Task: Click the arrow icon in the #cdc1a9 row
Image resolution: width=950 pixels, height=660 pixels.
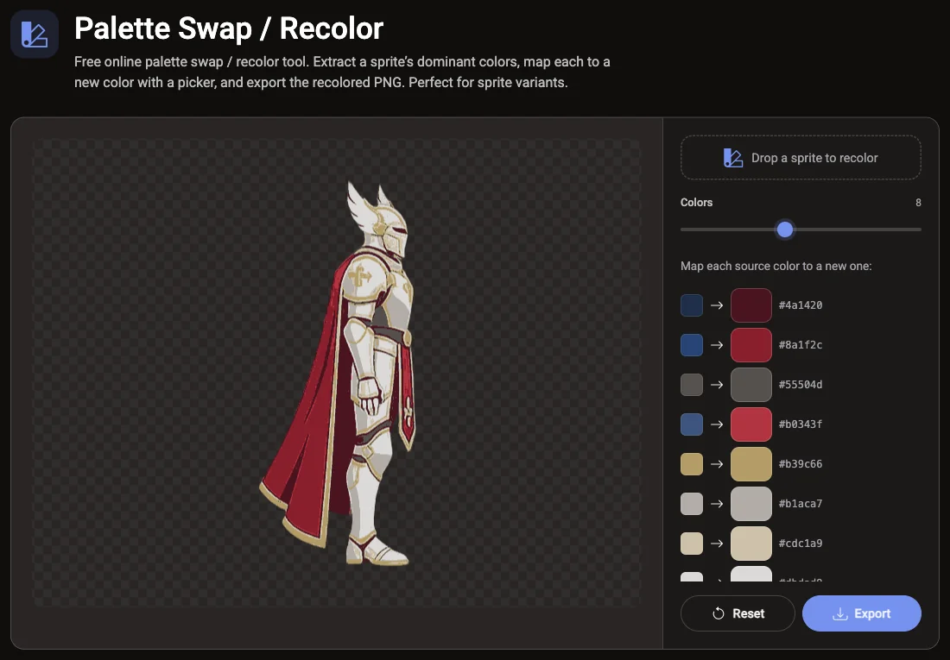Action: tap(717, 544)
